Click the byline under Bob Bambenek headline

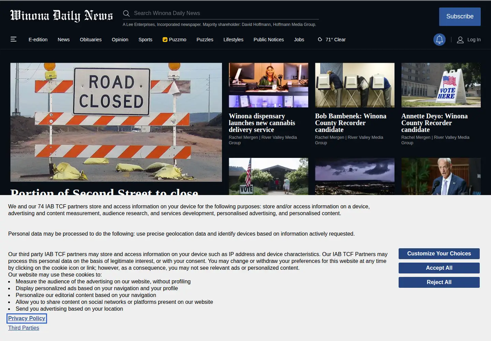[x=349, y=140]
